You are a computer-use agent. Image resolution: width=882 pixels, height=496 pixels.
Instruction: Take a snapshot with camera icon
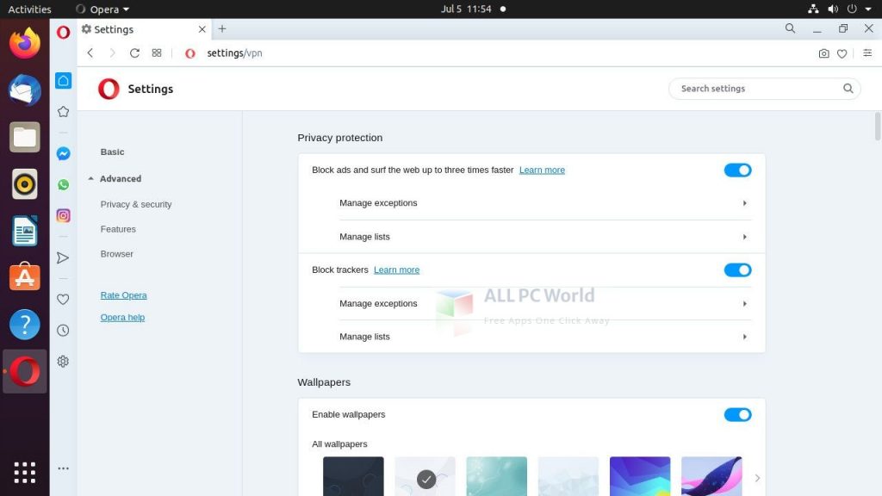(x=823, y=53)
